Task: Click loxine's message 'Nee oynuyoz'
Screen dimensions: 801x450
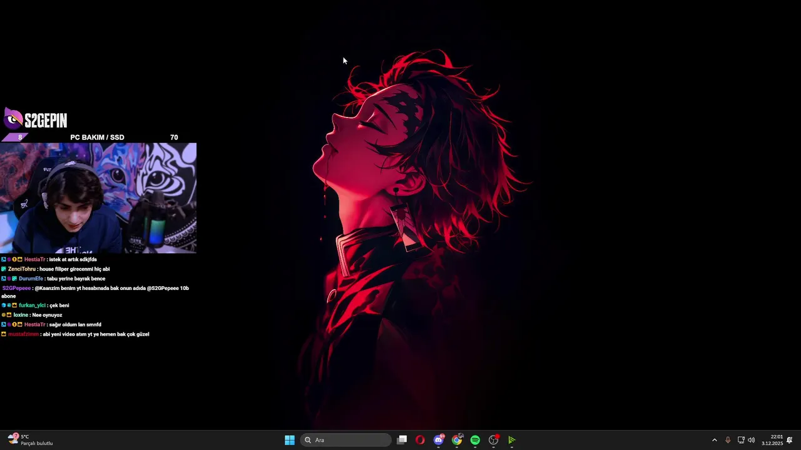Action: pos(32,315)
